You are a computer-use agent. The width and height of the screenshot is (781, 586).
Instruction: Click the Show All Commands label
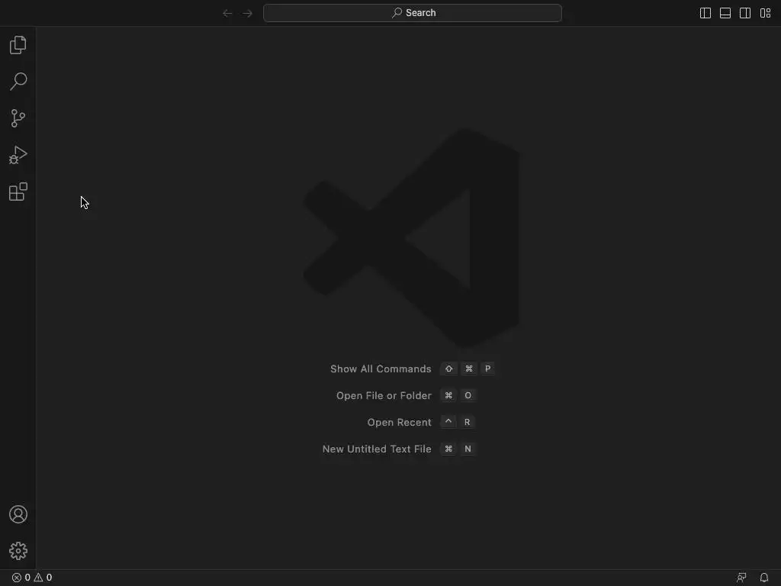coord(381,369)
